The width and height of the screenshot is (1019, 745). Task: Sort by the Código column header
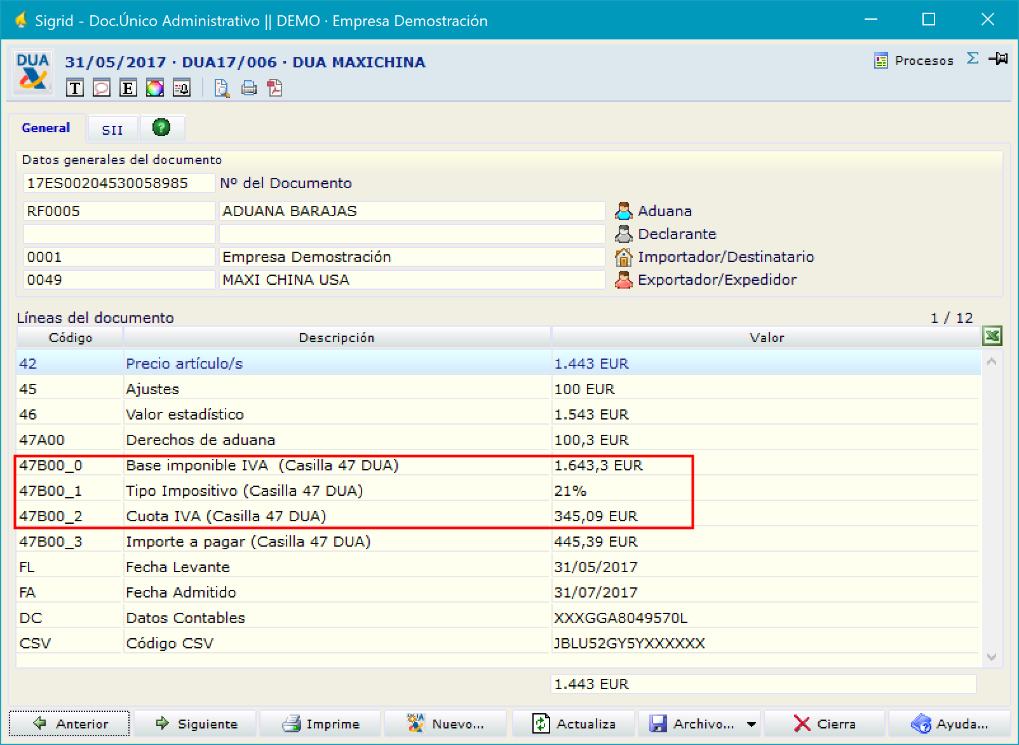tap(70, 338)
